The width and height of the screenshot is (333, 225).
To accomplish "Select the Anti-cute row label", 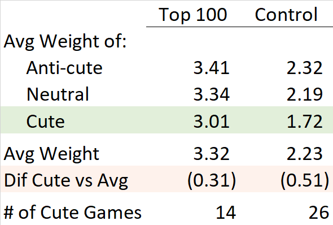I will click(x=64, y=68).
